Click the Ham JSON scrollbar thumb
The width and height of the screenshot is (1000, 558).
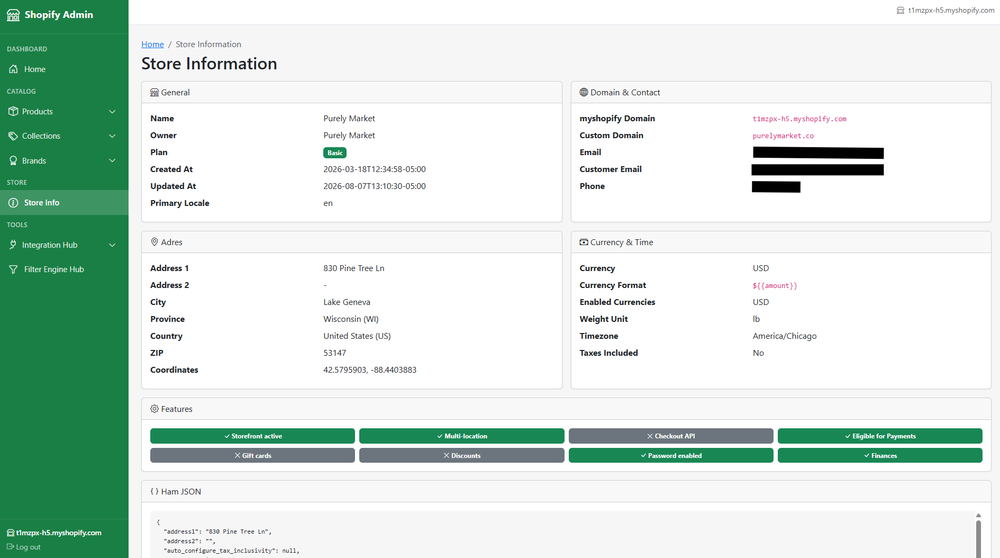click(x=978, y=539)
